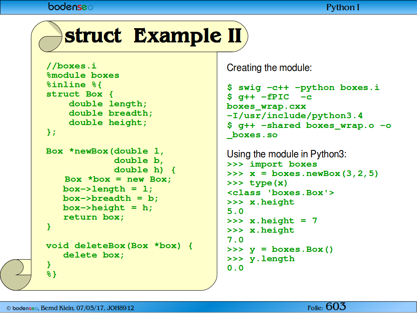Viewport: 417px width, 313px height.
Task: Click the 'Creating the module:' heading
Action: point(269,68)
